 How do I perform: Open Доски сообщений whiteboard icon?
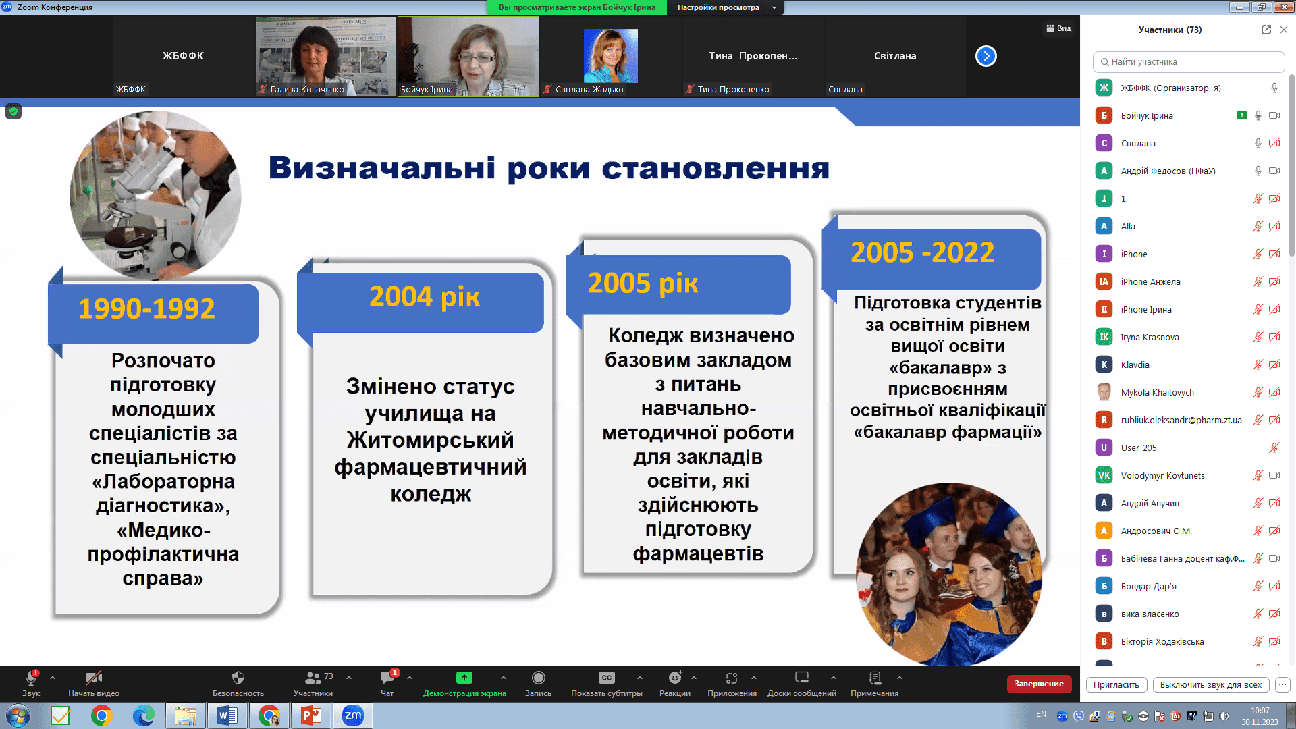click(x=802, y=678)
